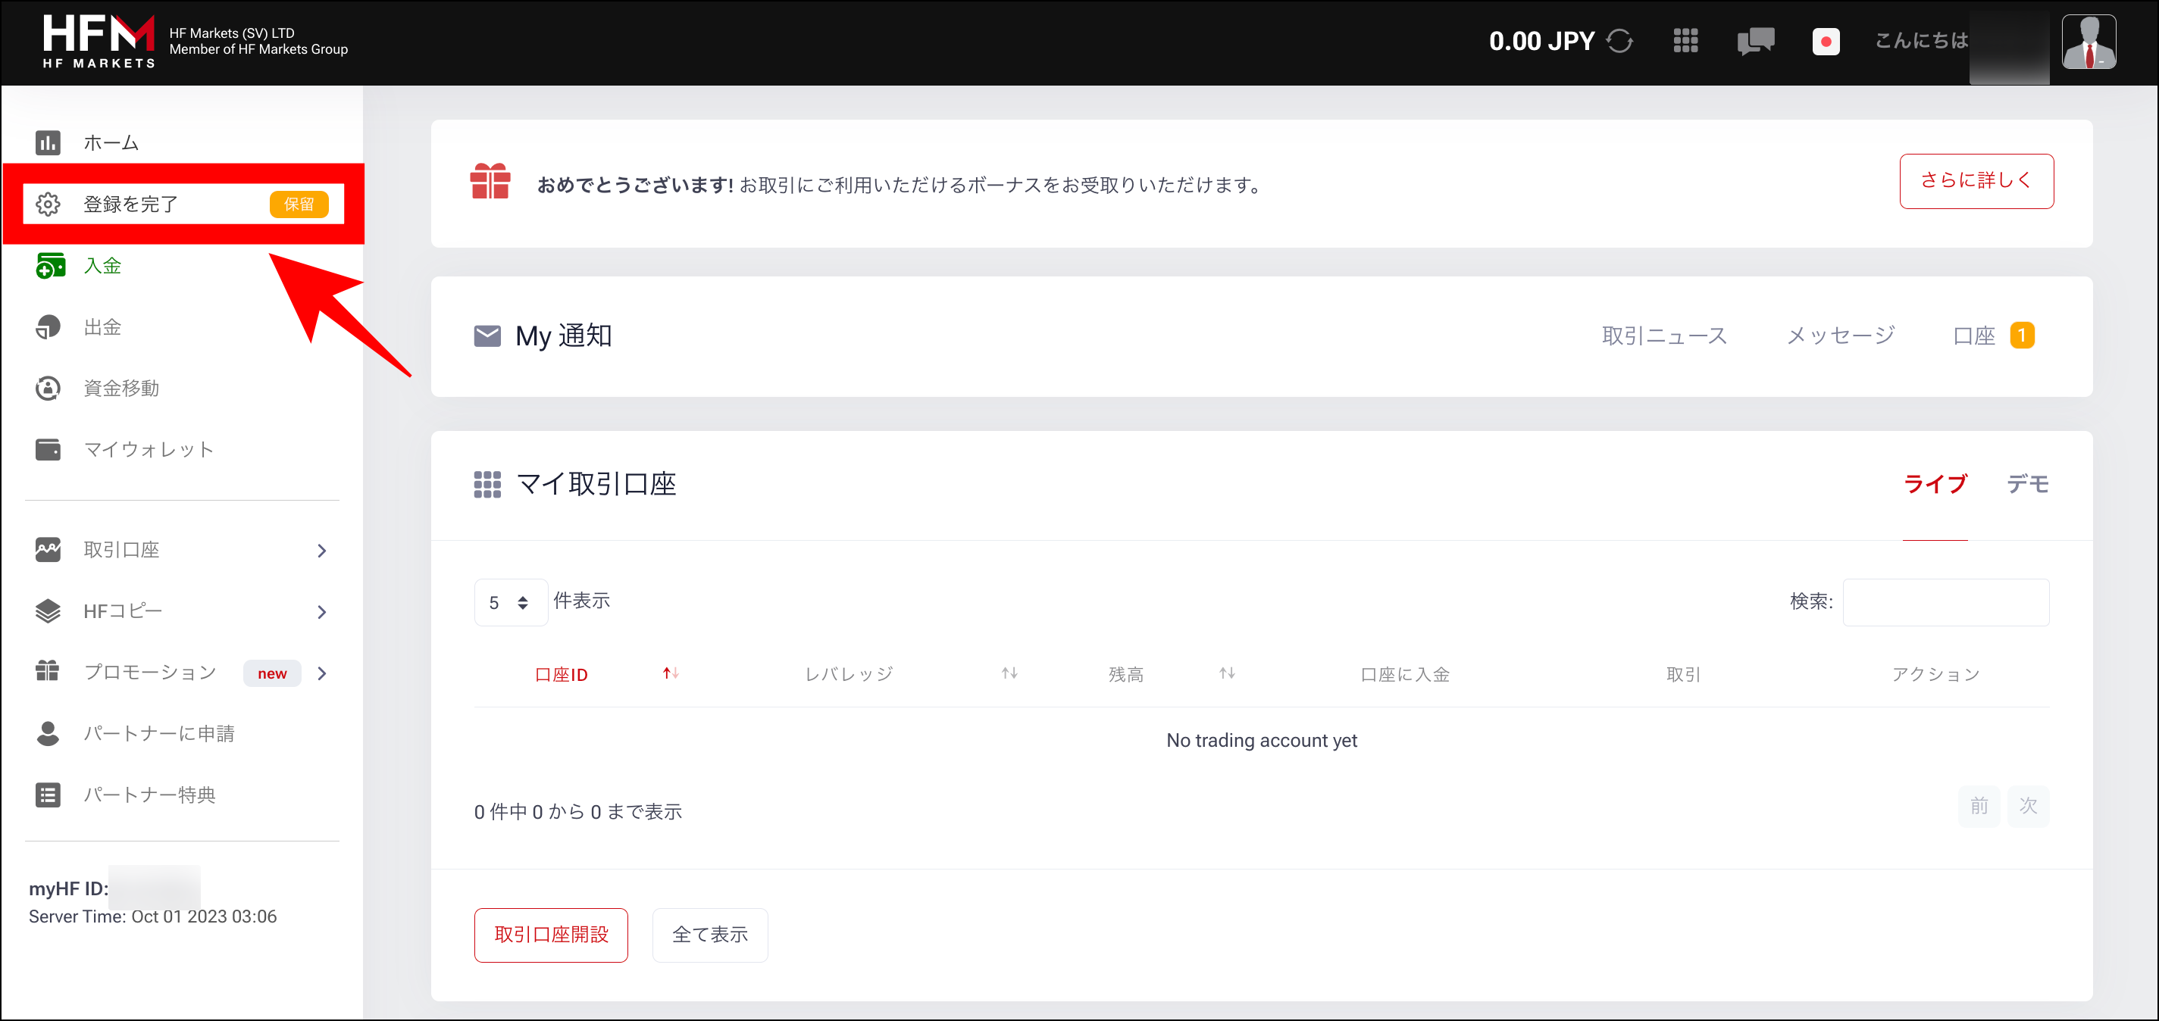Open the ホーム navigation icon

click(x=48, y=142)
